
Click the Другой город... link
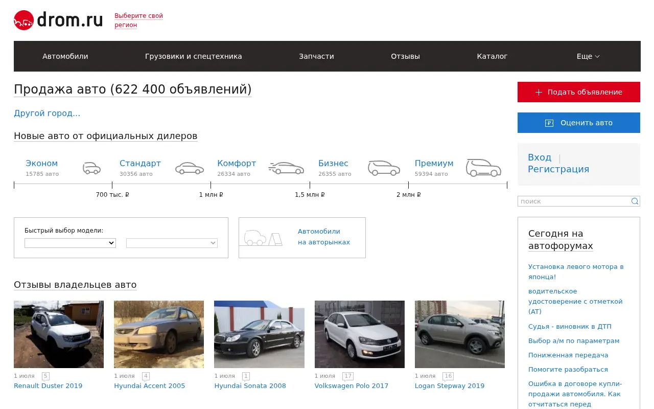click(47, 113)
